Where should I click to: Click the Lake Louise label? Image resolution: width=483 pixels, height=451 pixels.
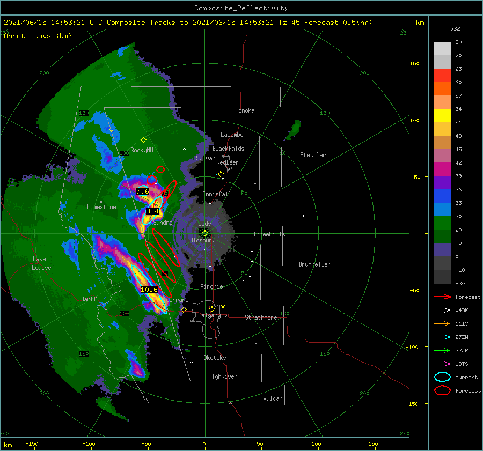tap(41, 263)
